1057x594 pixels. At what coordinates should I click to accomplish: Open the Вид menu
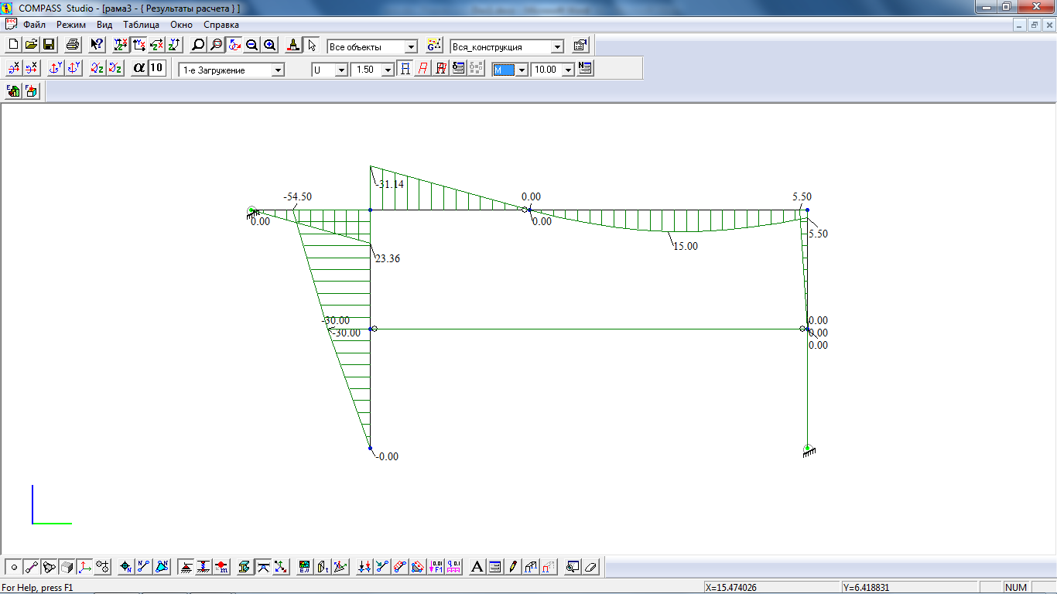click(x=104, y=25)
